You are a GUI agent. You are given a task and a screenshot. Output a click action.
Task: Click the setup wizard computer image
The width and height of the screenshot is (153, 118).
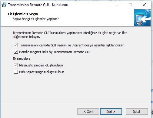click(x=142, y=18)
